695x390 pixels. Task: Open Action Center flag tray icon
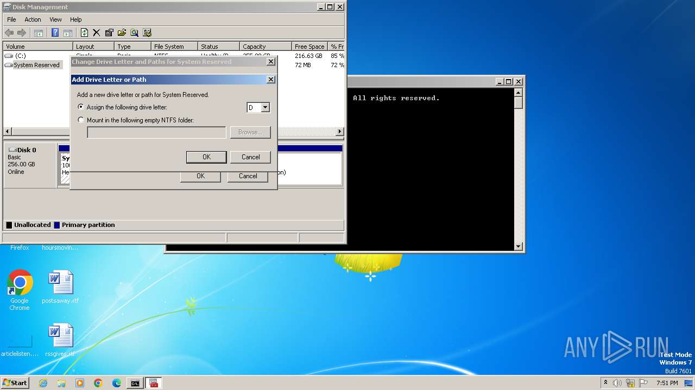[643, 383]
